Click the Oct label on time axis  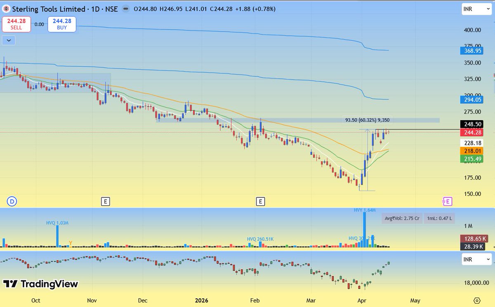point(36,300)
